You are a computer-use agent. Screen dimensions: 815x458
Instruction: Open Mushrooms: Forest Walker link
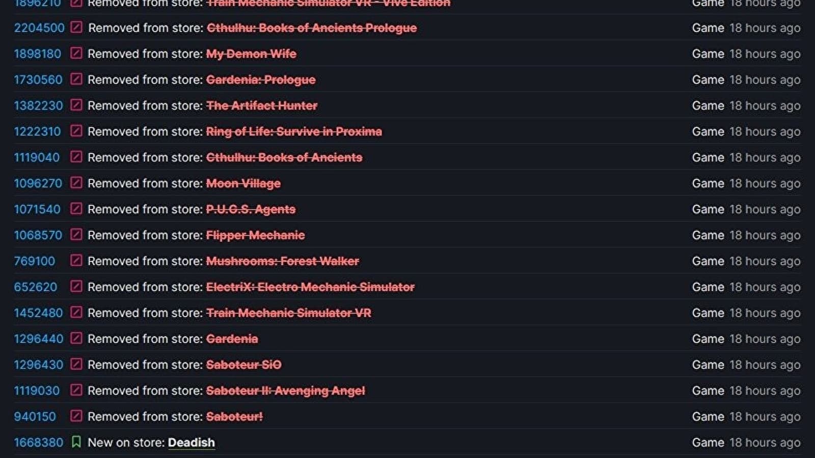tap(282, 261)
